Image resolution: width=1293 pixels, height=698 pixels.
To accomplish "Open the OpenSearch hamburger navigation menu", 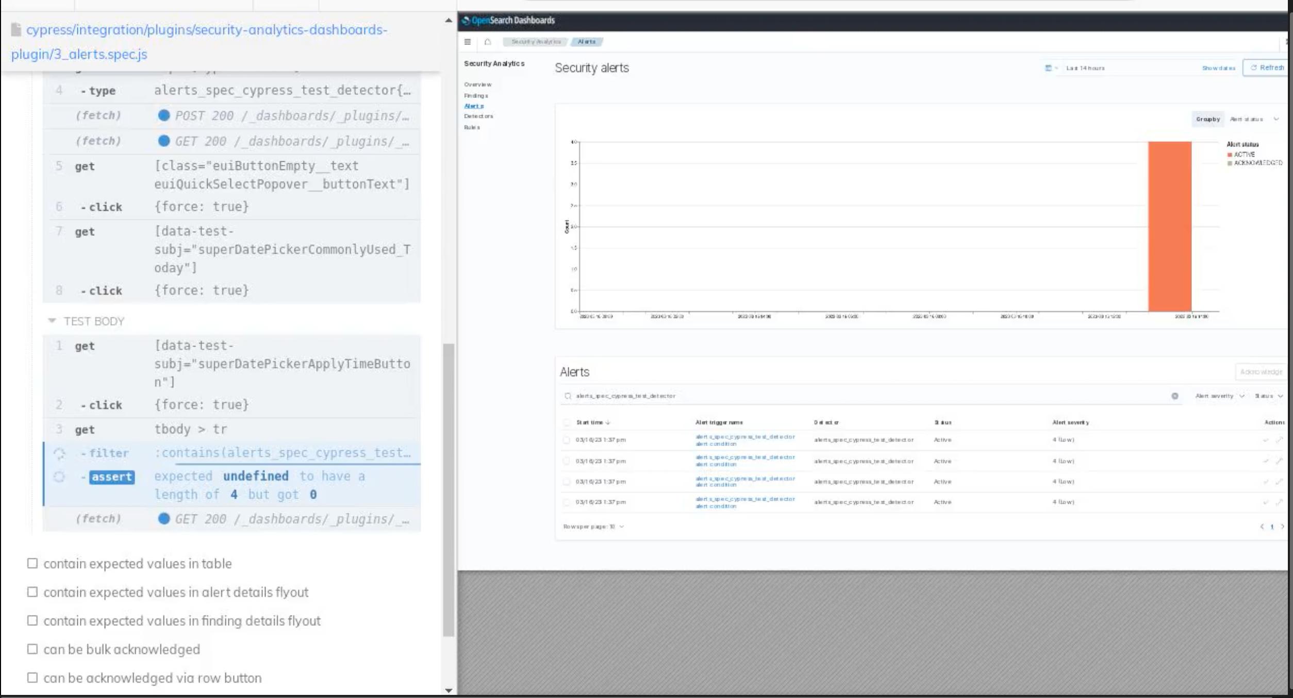I will pyautogui.click(x=468, y=42).
